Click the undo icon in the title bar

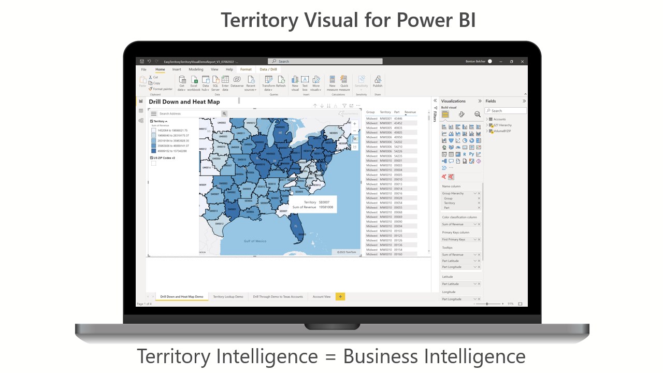coord(149,61)
